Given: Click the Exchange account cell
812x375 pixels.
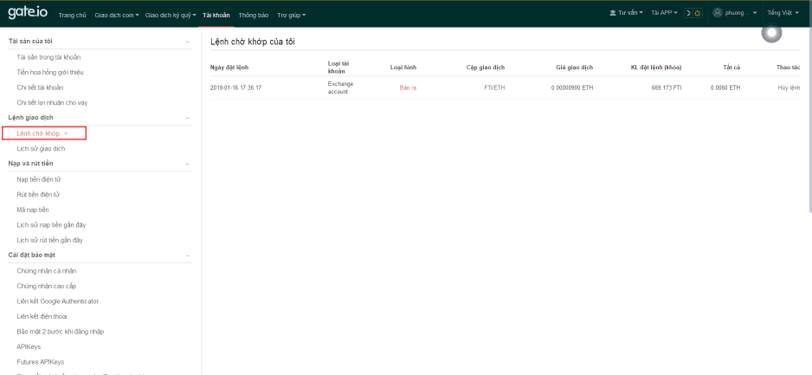Looking at the screenshot, I should (x=340, y=87).
